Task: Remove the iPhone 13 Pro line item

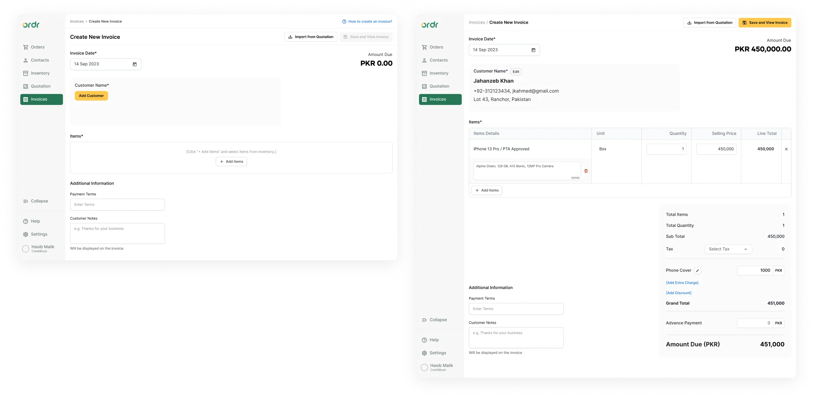Action: [x=786, y=149]
